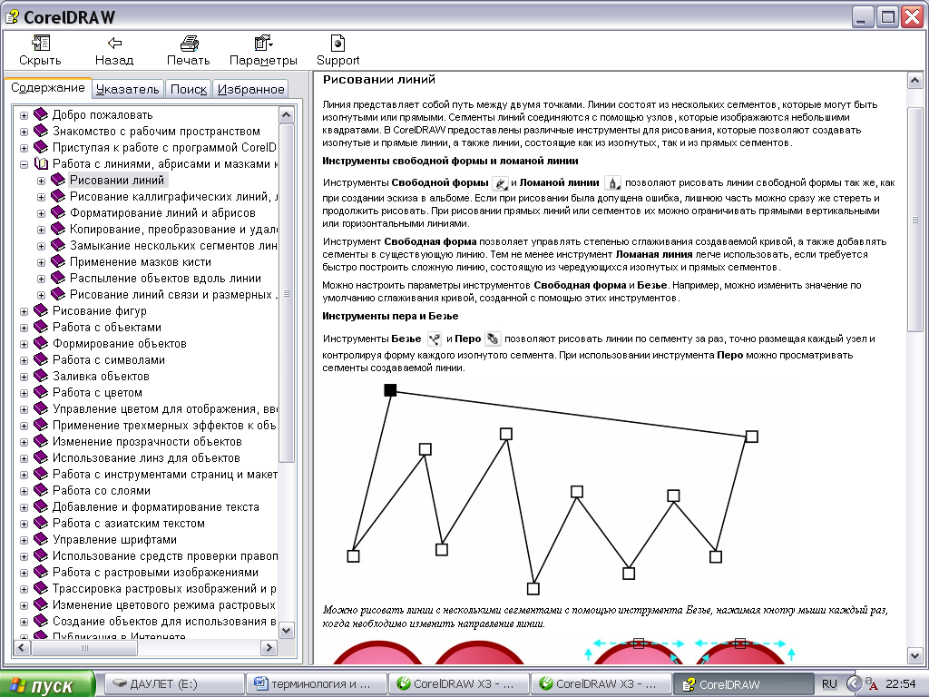929x697 pixels.
Task: Click the tree horizontal scroll right arrow
Action: 269,648
